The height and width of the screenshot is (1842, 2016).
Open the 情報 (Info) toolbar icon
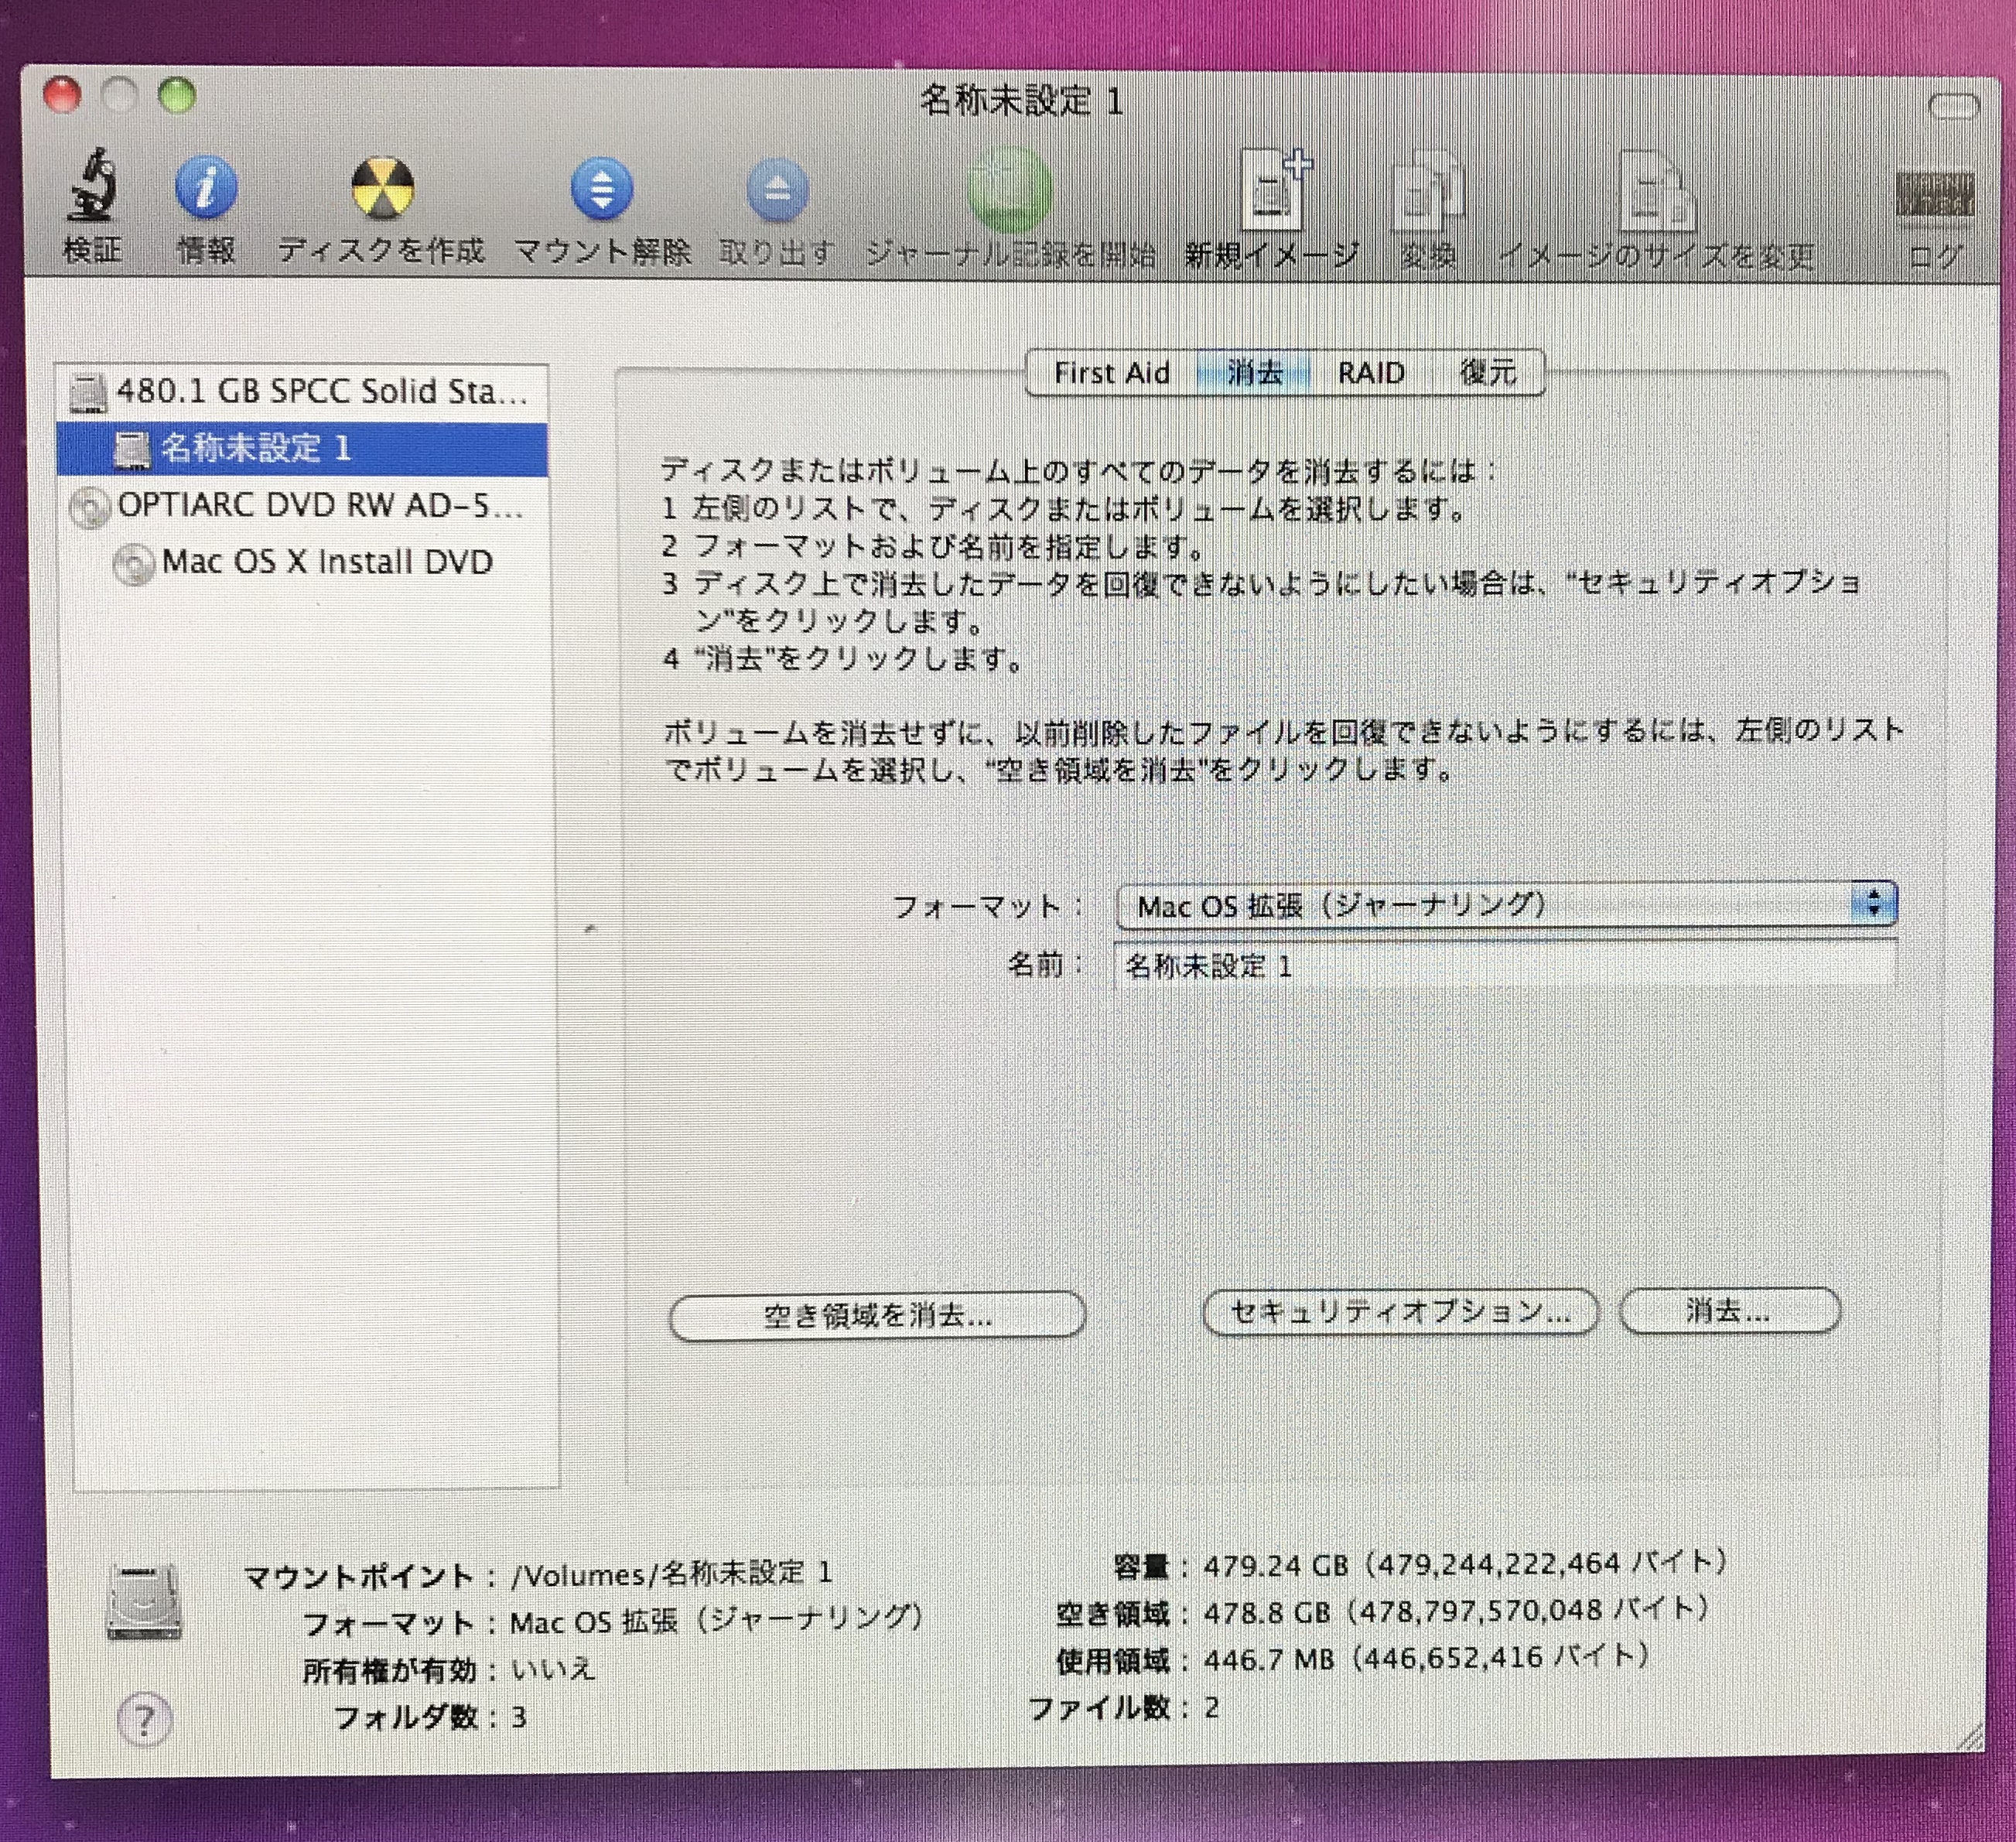click(206, 187)
